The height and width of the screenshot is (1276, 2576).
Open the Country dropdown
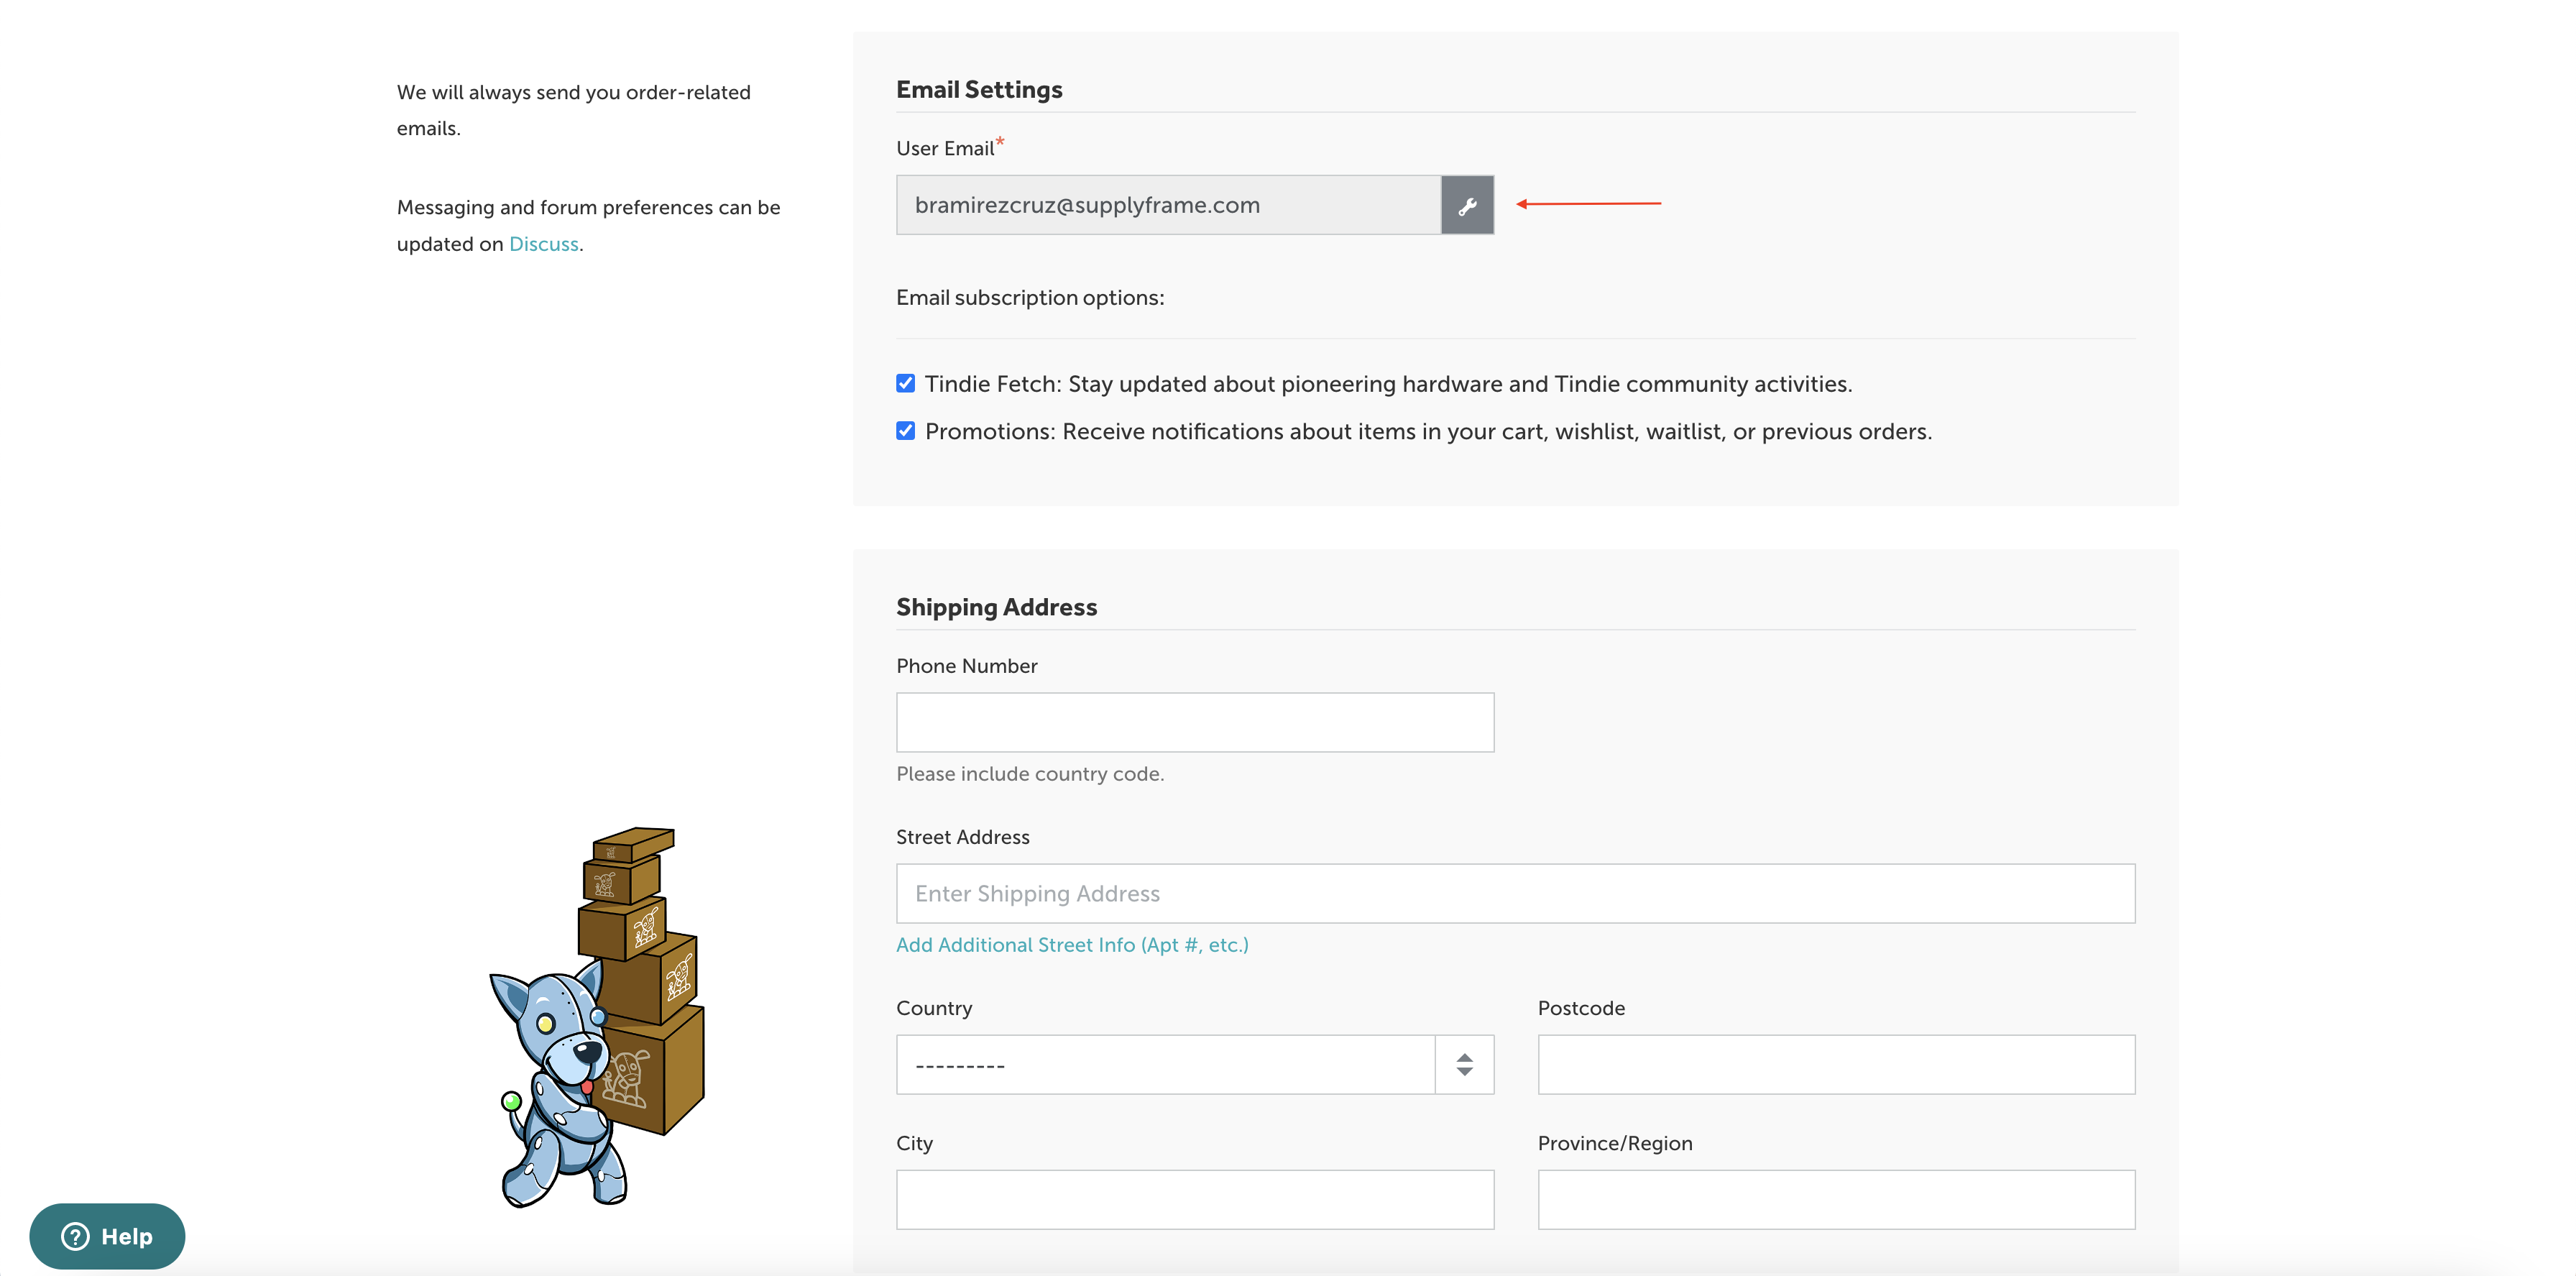tap(1165, 1065)
